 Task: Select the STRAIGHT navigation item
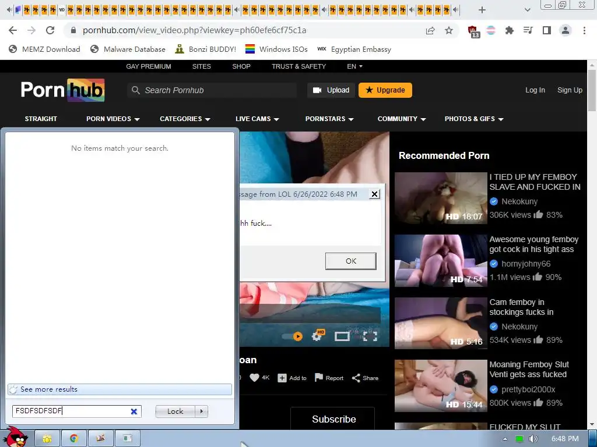[41, 119]
